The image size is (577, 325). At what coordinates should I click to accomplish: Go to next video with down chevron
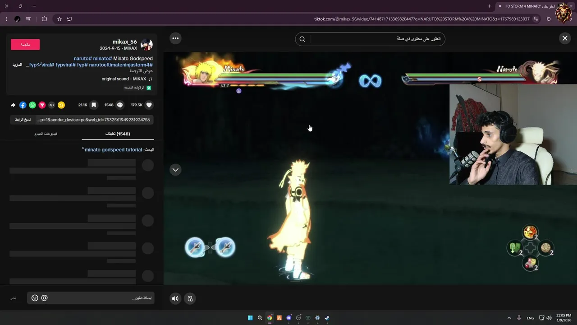coord(175,170)
